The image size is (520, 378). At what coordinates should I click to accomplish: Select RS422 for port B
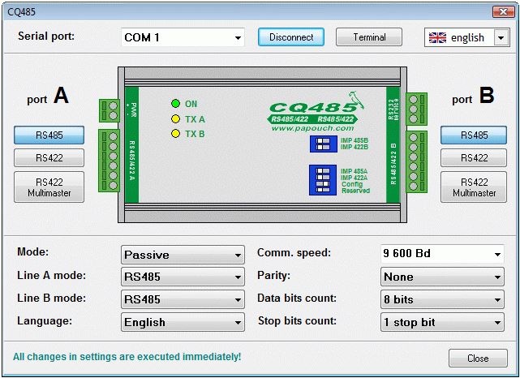click(474, 157)
